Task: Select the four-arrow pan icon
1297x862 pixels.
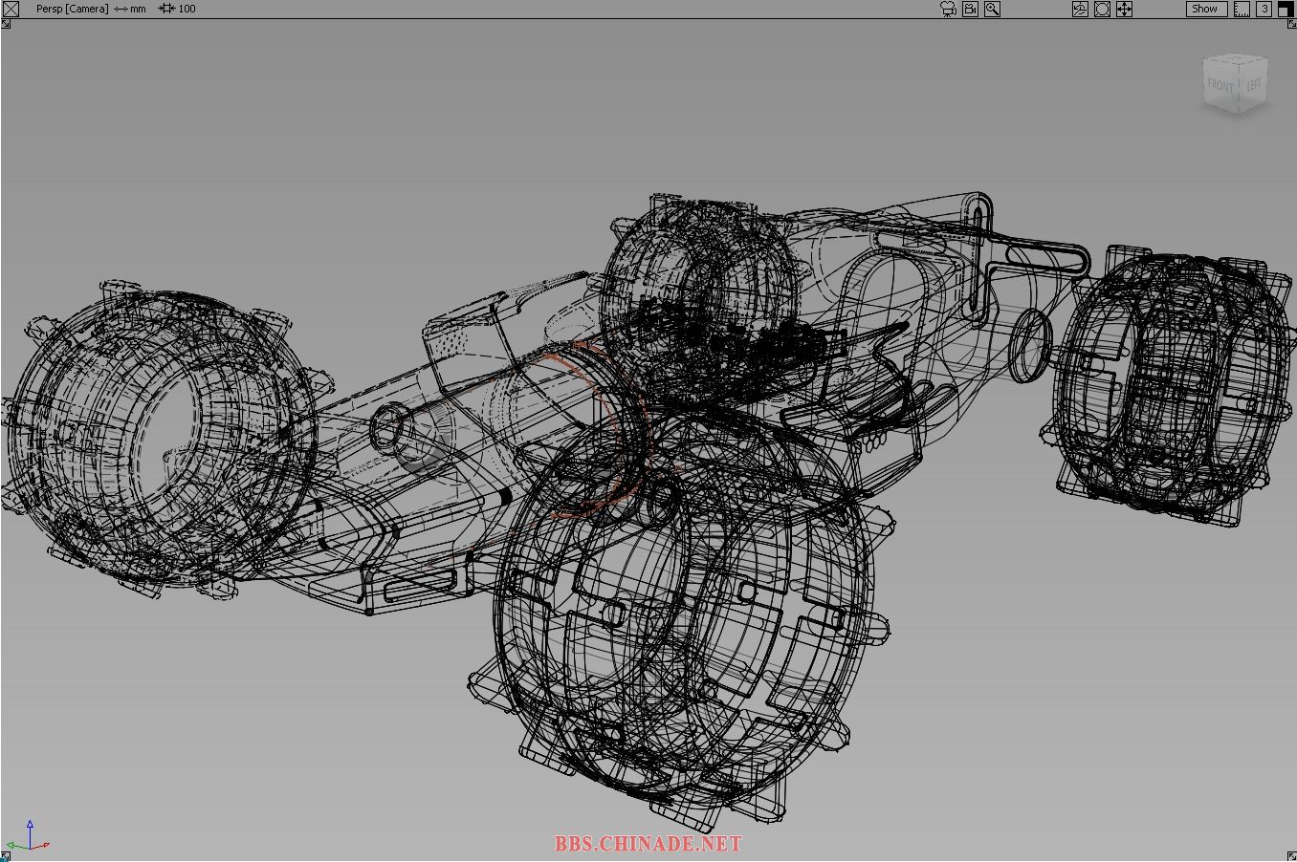Action: click(1124, 9)
